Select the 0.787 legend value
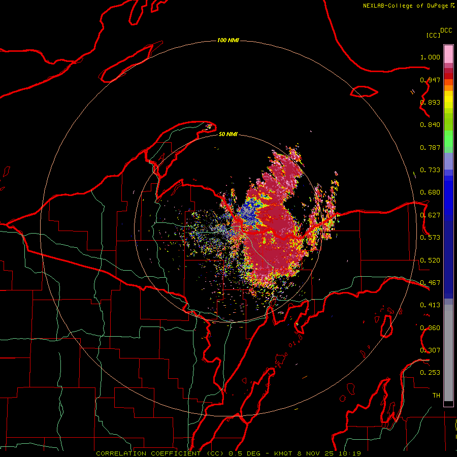The image size is (457, 457). (430, 147)
